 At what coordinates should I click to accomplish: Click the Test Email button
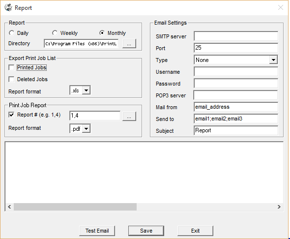[97, 231]
